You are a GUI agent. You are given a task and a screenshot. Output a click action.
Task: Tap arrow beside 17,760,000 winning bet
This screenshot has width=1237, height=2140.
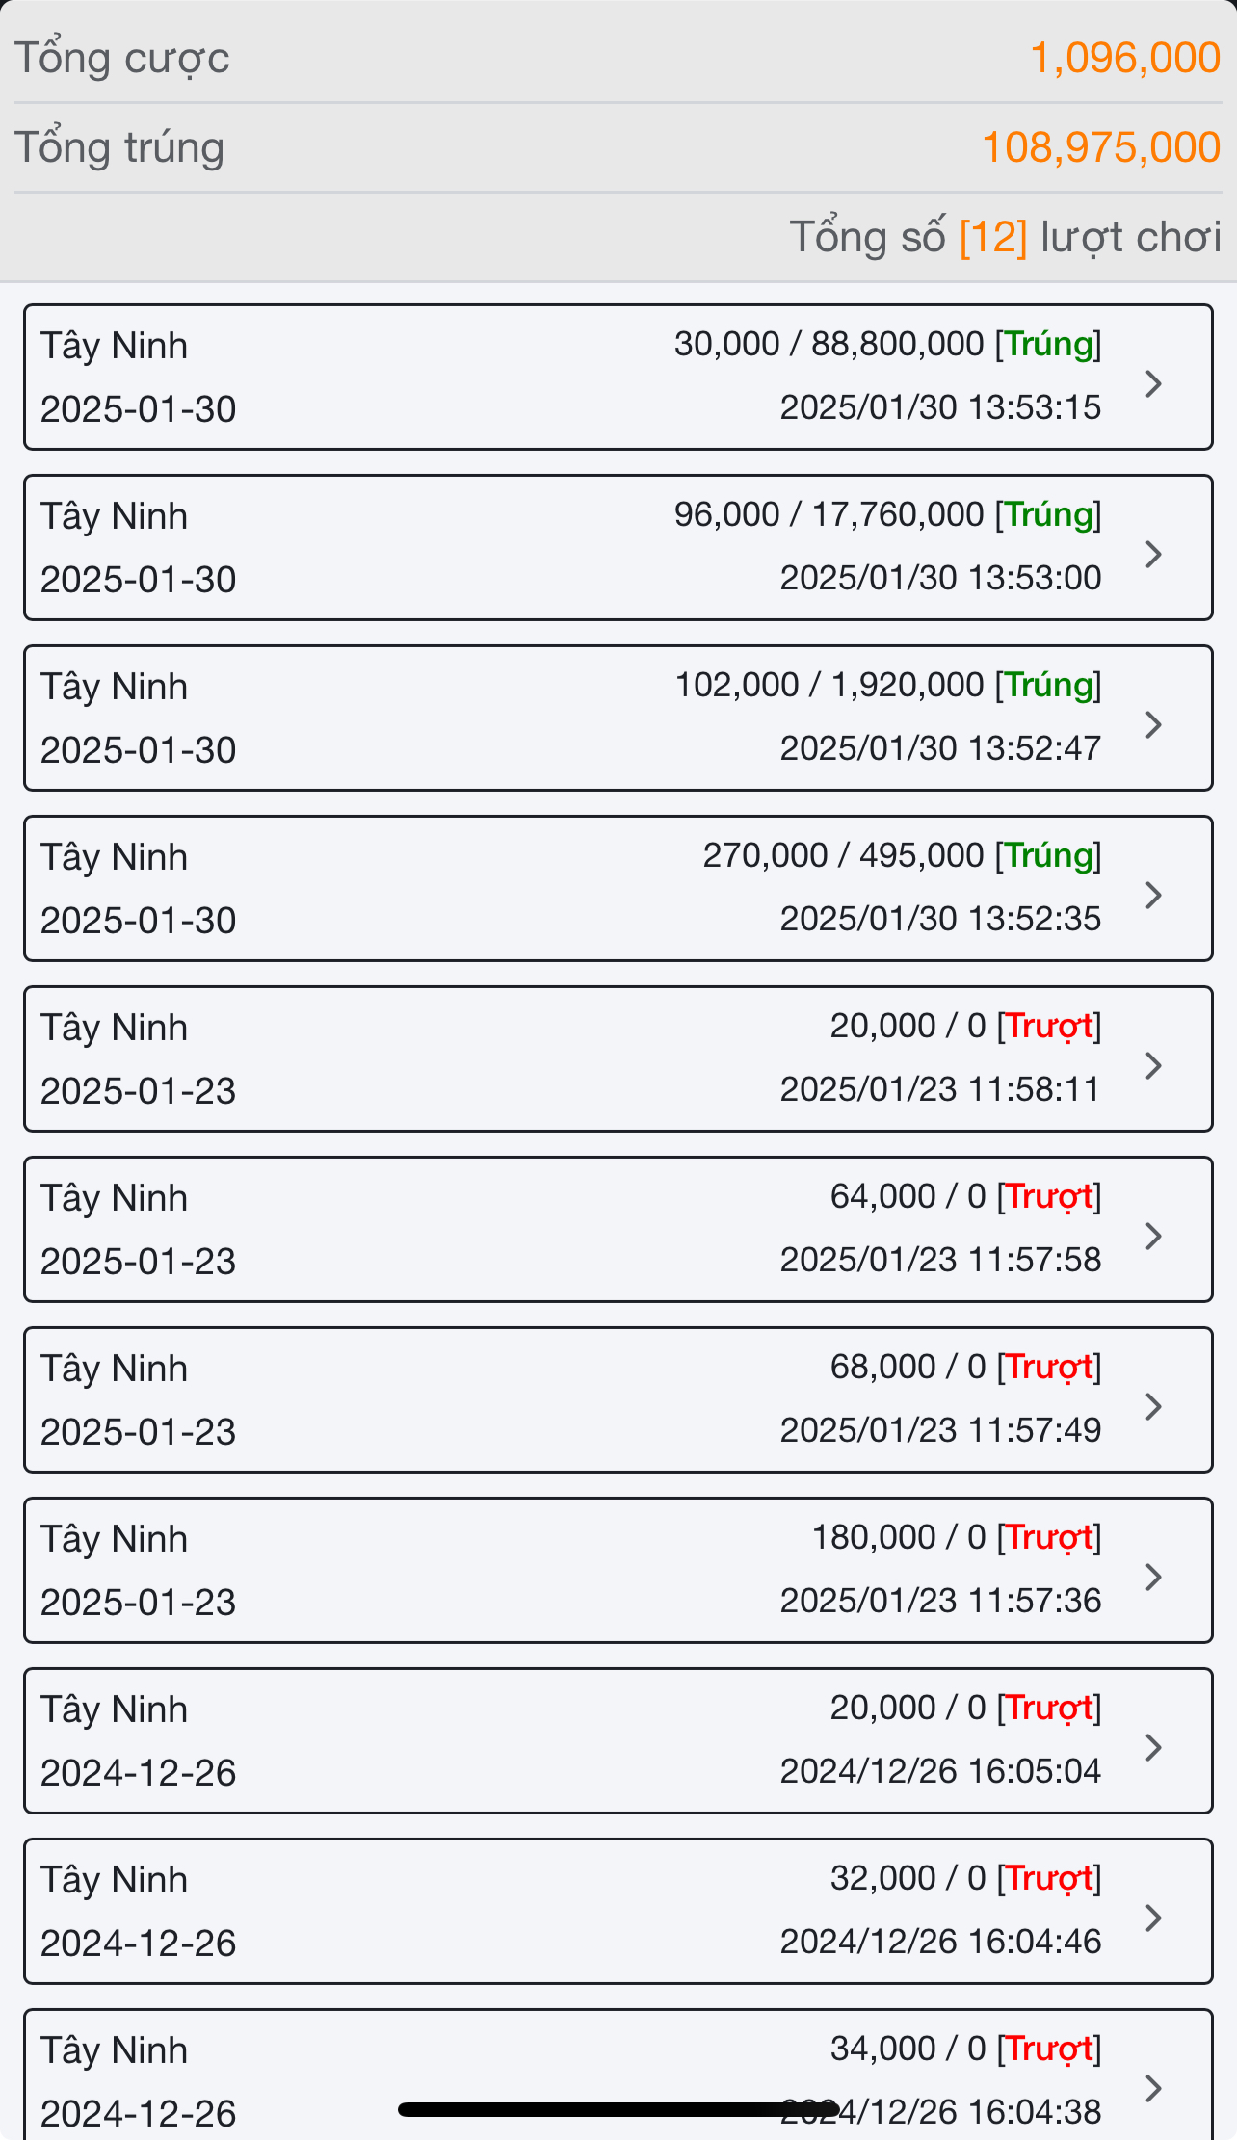(x=1153, y=555)
